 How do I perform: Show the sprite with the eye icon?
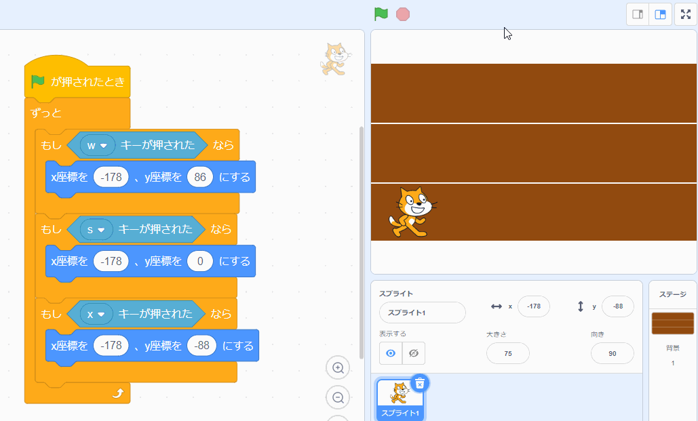point(391,353)
